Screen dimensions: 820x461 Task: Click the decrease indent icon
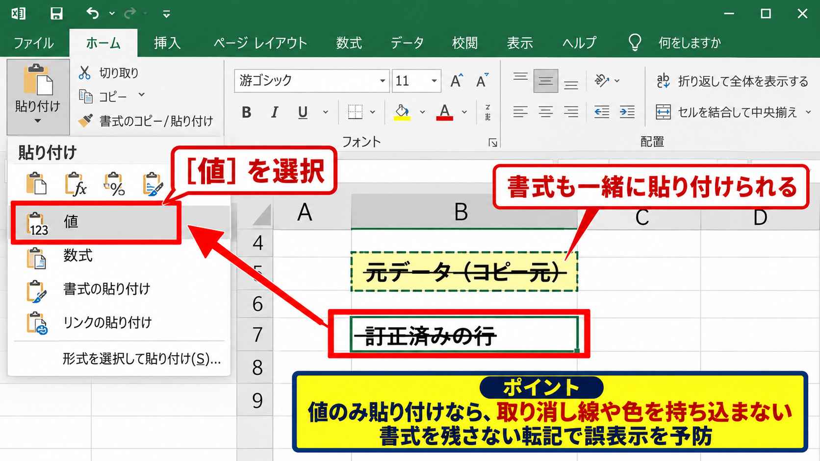[602, 112]
